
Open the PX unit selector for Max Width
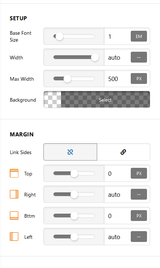coord(139,78)
